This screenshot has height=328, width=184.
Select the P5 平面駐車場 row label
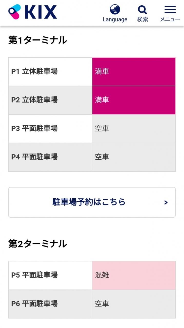tap(34, 275)
